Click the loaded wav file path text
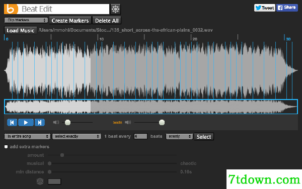The width and height of the screenshot is (302, 189). [126, 30]
